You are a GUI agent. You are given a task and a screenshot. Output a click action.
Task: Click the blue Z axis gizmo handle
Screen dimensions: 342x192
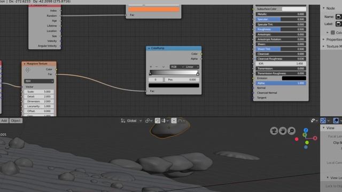click(306, 130)
